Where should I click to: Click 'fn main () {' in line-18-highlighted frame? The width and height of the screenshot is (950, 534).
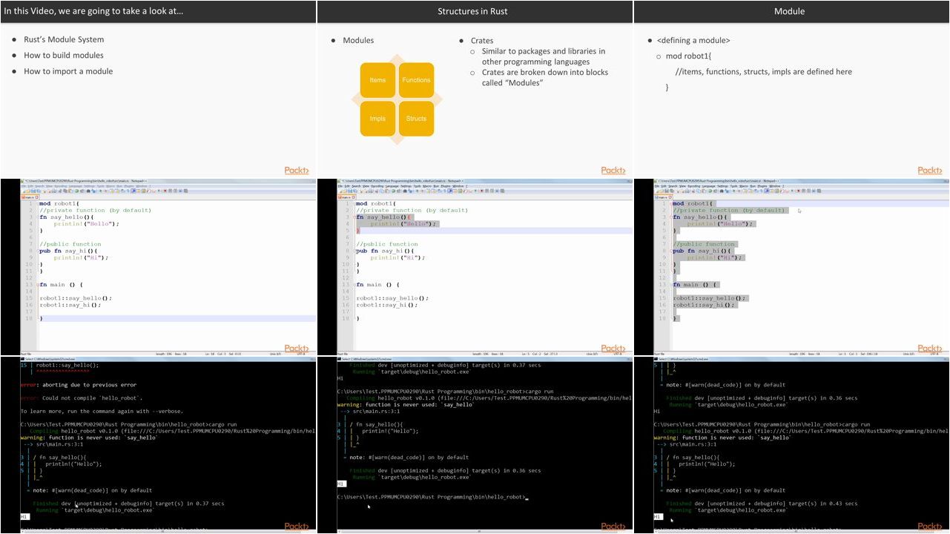[x=61, y=285]
